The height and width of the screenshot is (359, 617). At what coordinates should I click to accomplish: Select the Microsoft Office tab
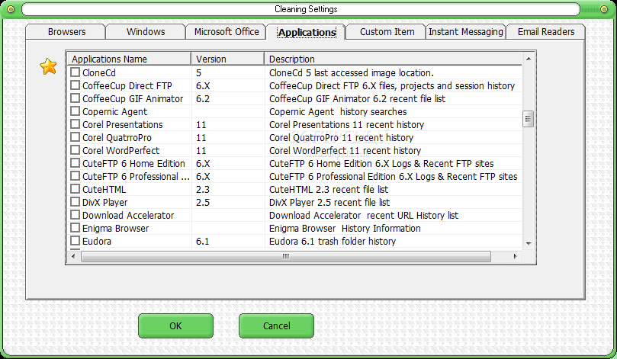tap(227, 32)
